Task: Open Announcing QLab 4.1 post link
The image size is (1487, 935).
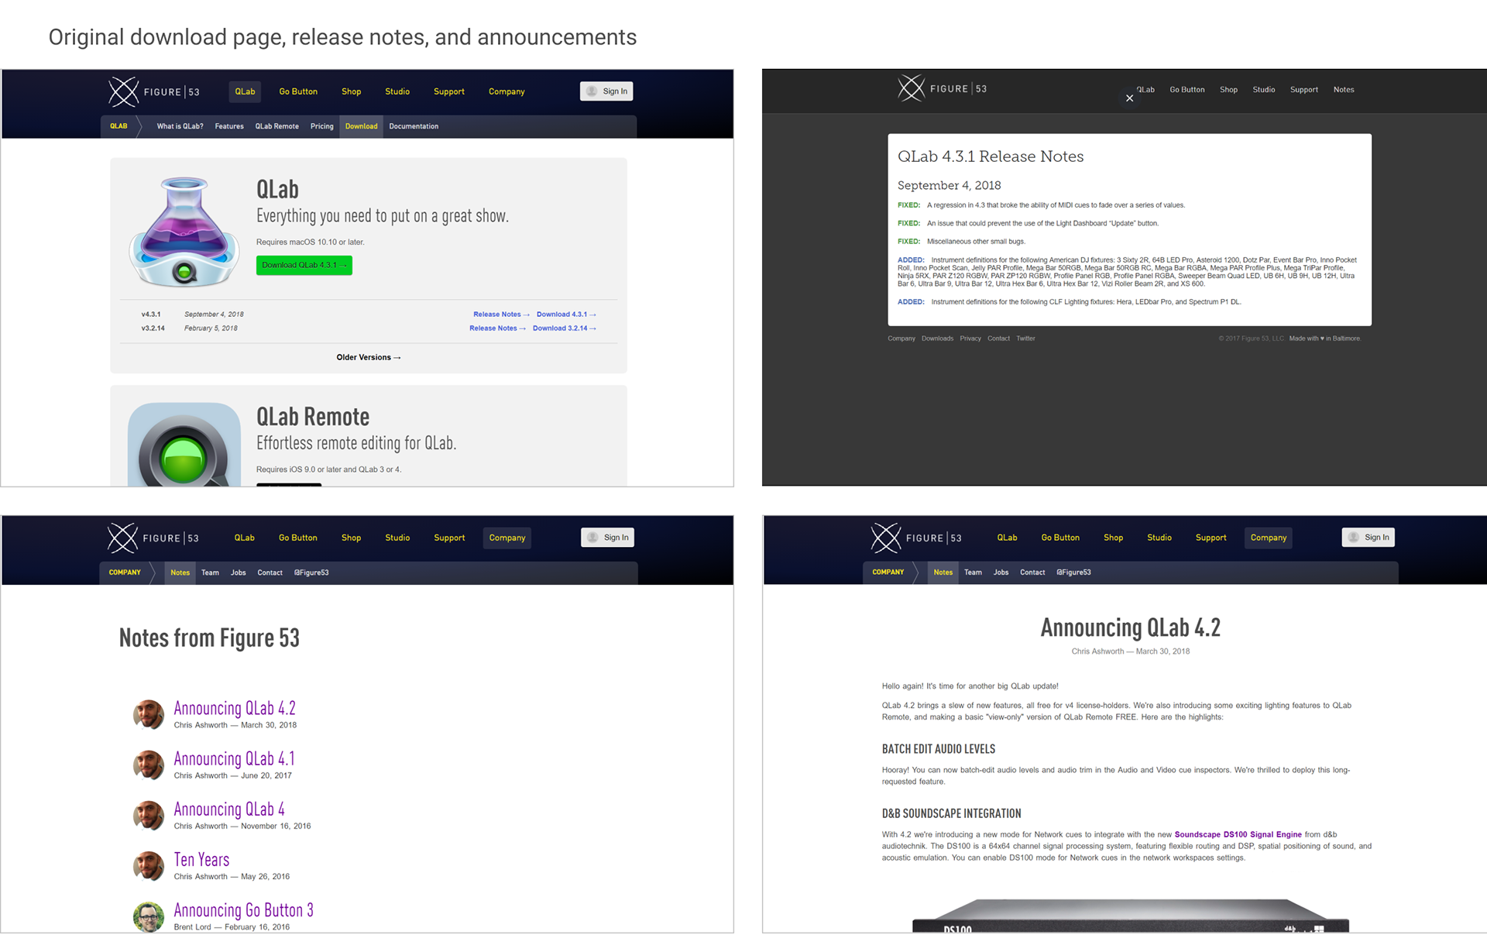Action: [234, 758]
